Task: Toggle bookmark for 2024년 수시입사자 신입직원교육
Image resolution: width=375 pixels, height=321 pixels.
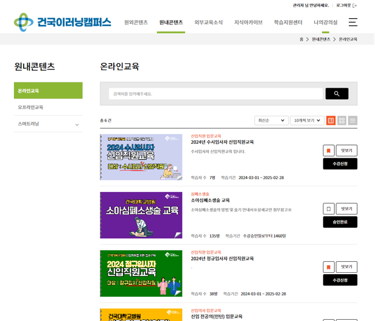Action: [329, 150]
